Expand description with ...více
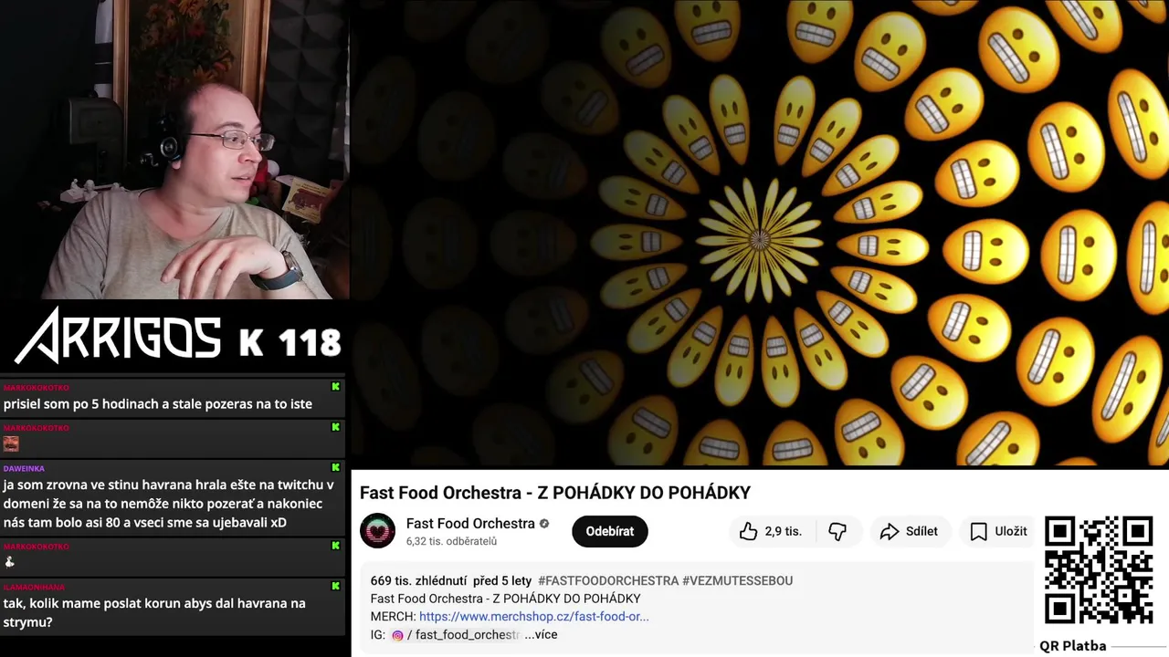 541,634
